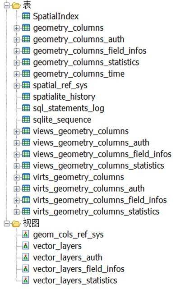Collapse the 视图 views folder

pos(7,223)
